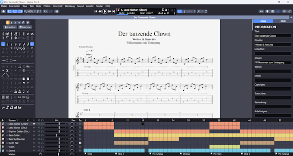Rewind one bar
293x156 pixels.
tap(100, 11)
